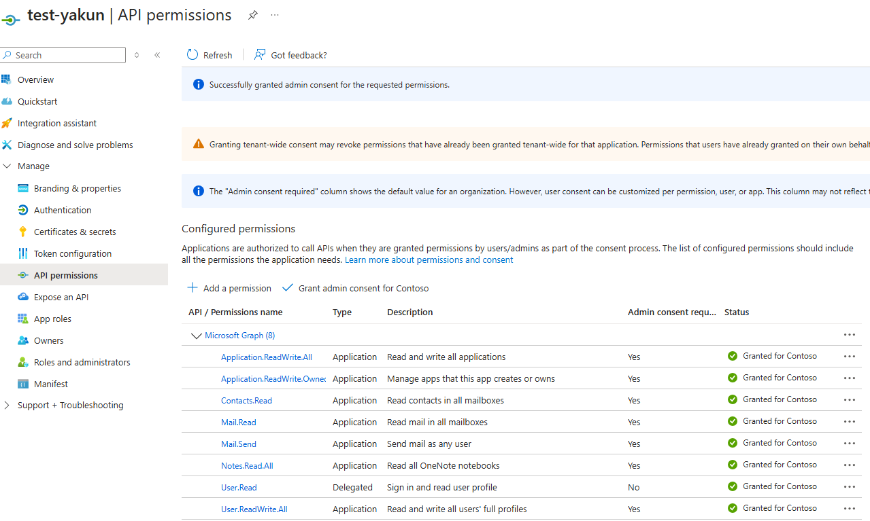Click the Type column header
870x521 pixels.
(342, 312)
